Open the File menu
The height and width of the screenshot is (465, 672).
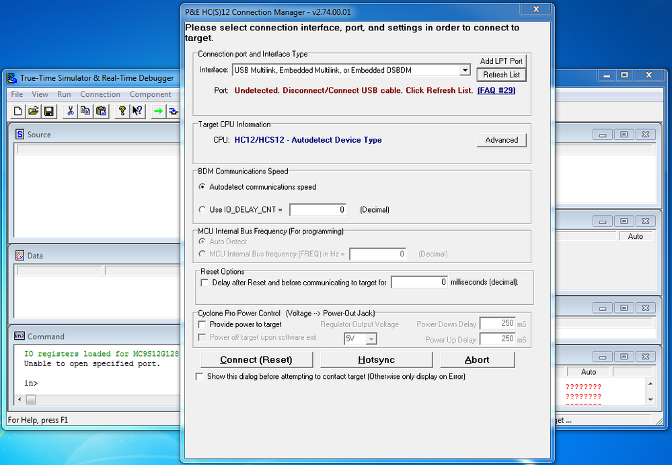tap(17, 94)
